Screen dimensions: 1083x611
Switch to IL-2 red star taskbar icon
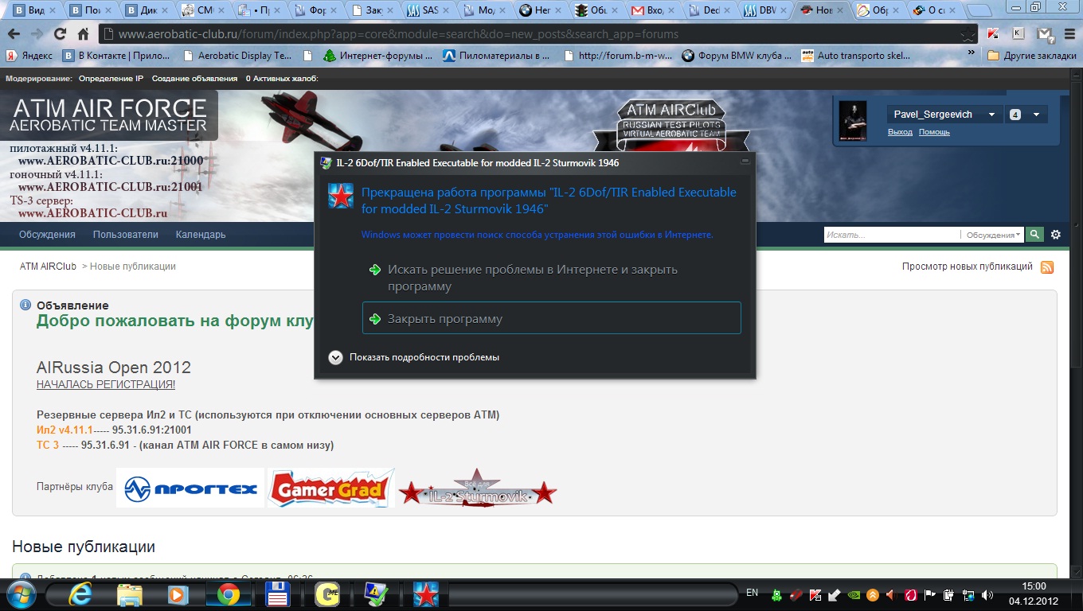pos(424,594)
